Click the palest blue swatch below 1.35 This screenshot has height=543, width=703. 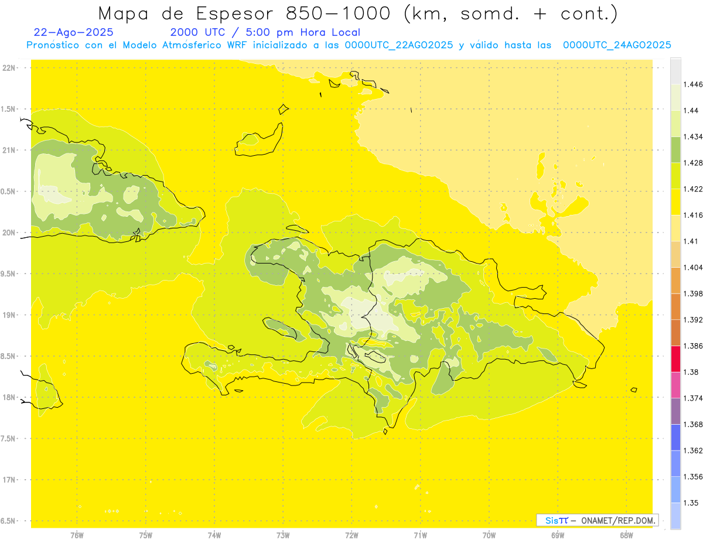675,515
